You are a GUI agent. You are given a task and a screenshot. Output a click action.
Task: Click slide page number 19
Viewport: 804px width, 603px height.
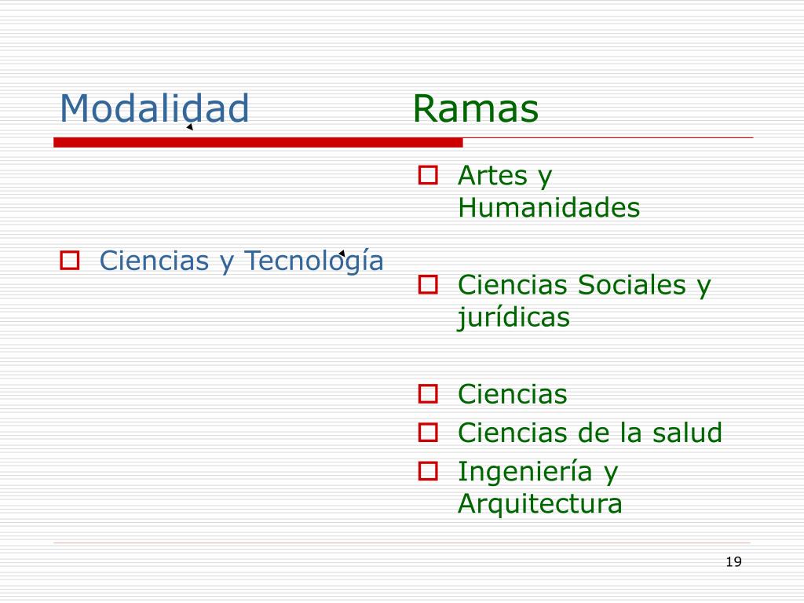point(734,562)
